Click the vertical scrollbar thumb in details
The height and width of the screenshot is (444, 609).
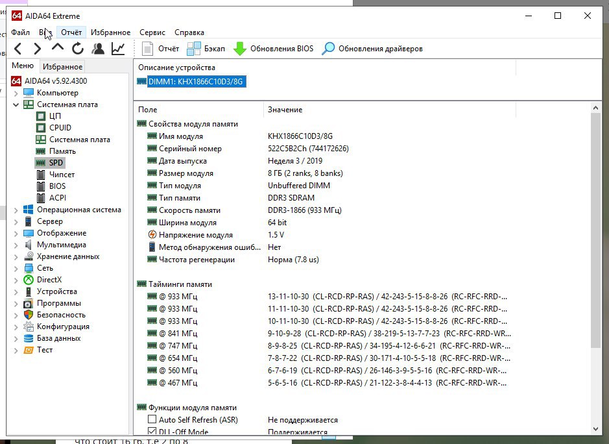[x=596, y=230]
